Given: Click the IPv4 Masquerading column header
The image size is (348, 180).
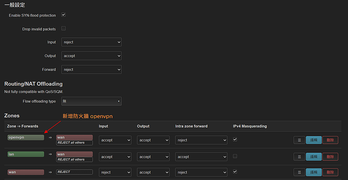Looking at the screenshot, I should coord(250,126).
